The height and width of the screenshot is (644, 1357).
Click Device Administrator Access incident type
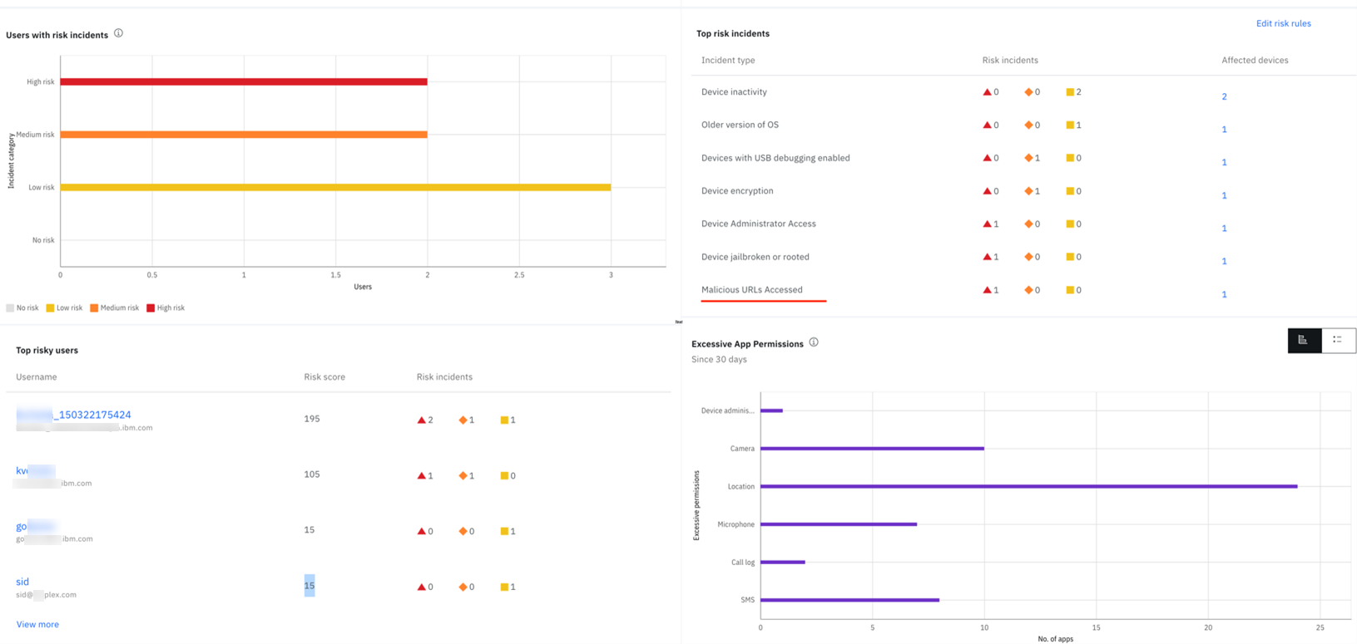pos(759,224)
